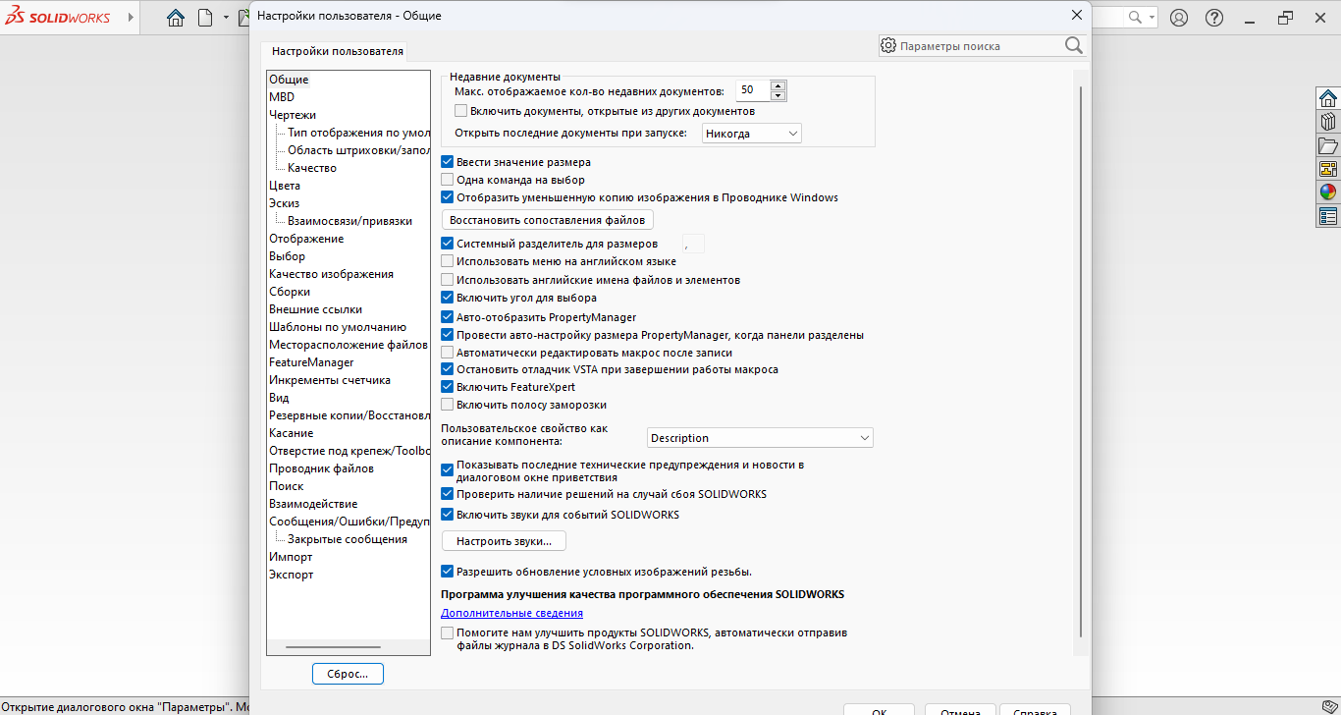The width and height of the screenshot is (1341, 715).
Task: Enable 'Автоматически редактировать макрос после записи'
Action: [x=448, y=352]
